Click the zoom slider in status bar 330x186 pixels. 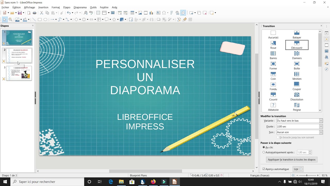point(307,175)
